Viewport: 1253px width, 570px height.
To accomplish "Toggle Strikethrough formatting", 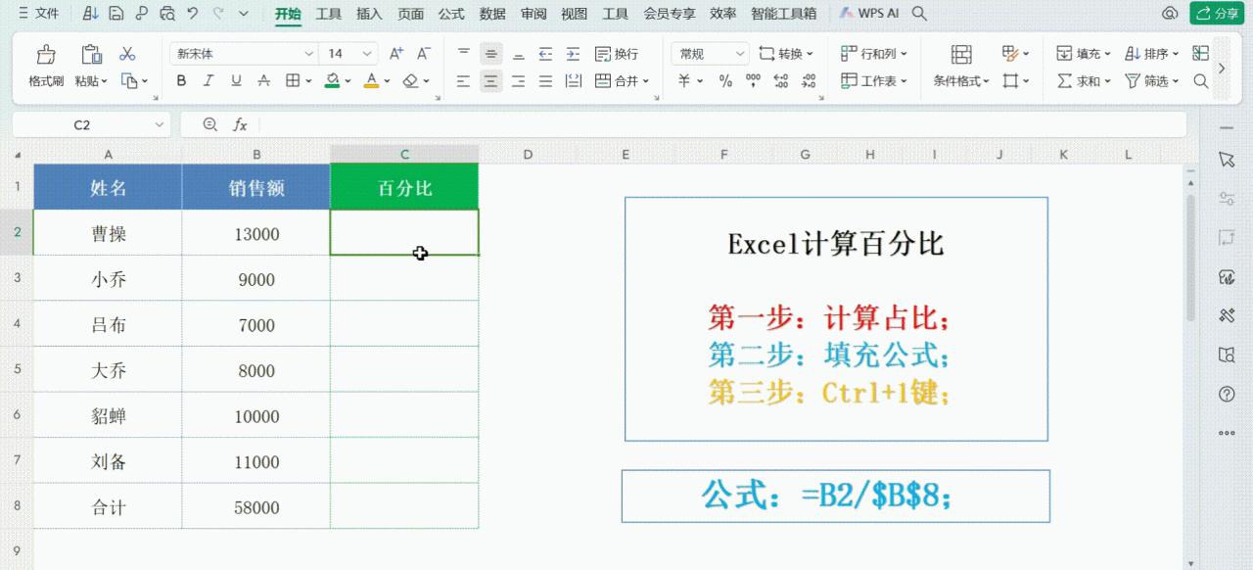I will pyautogui.click(x=263, y=81).
